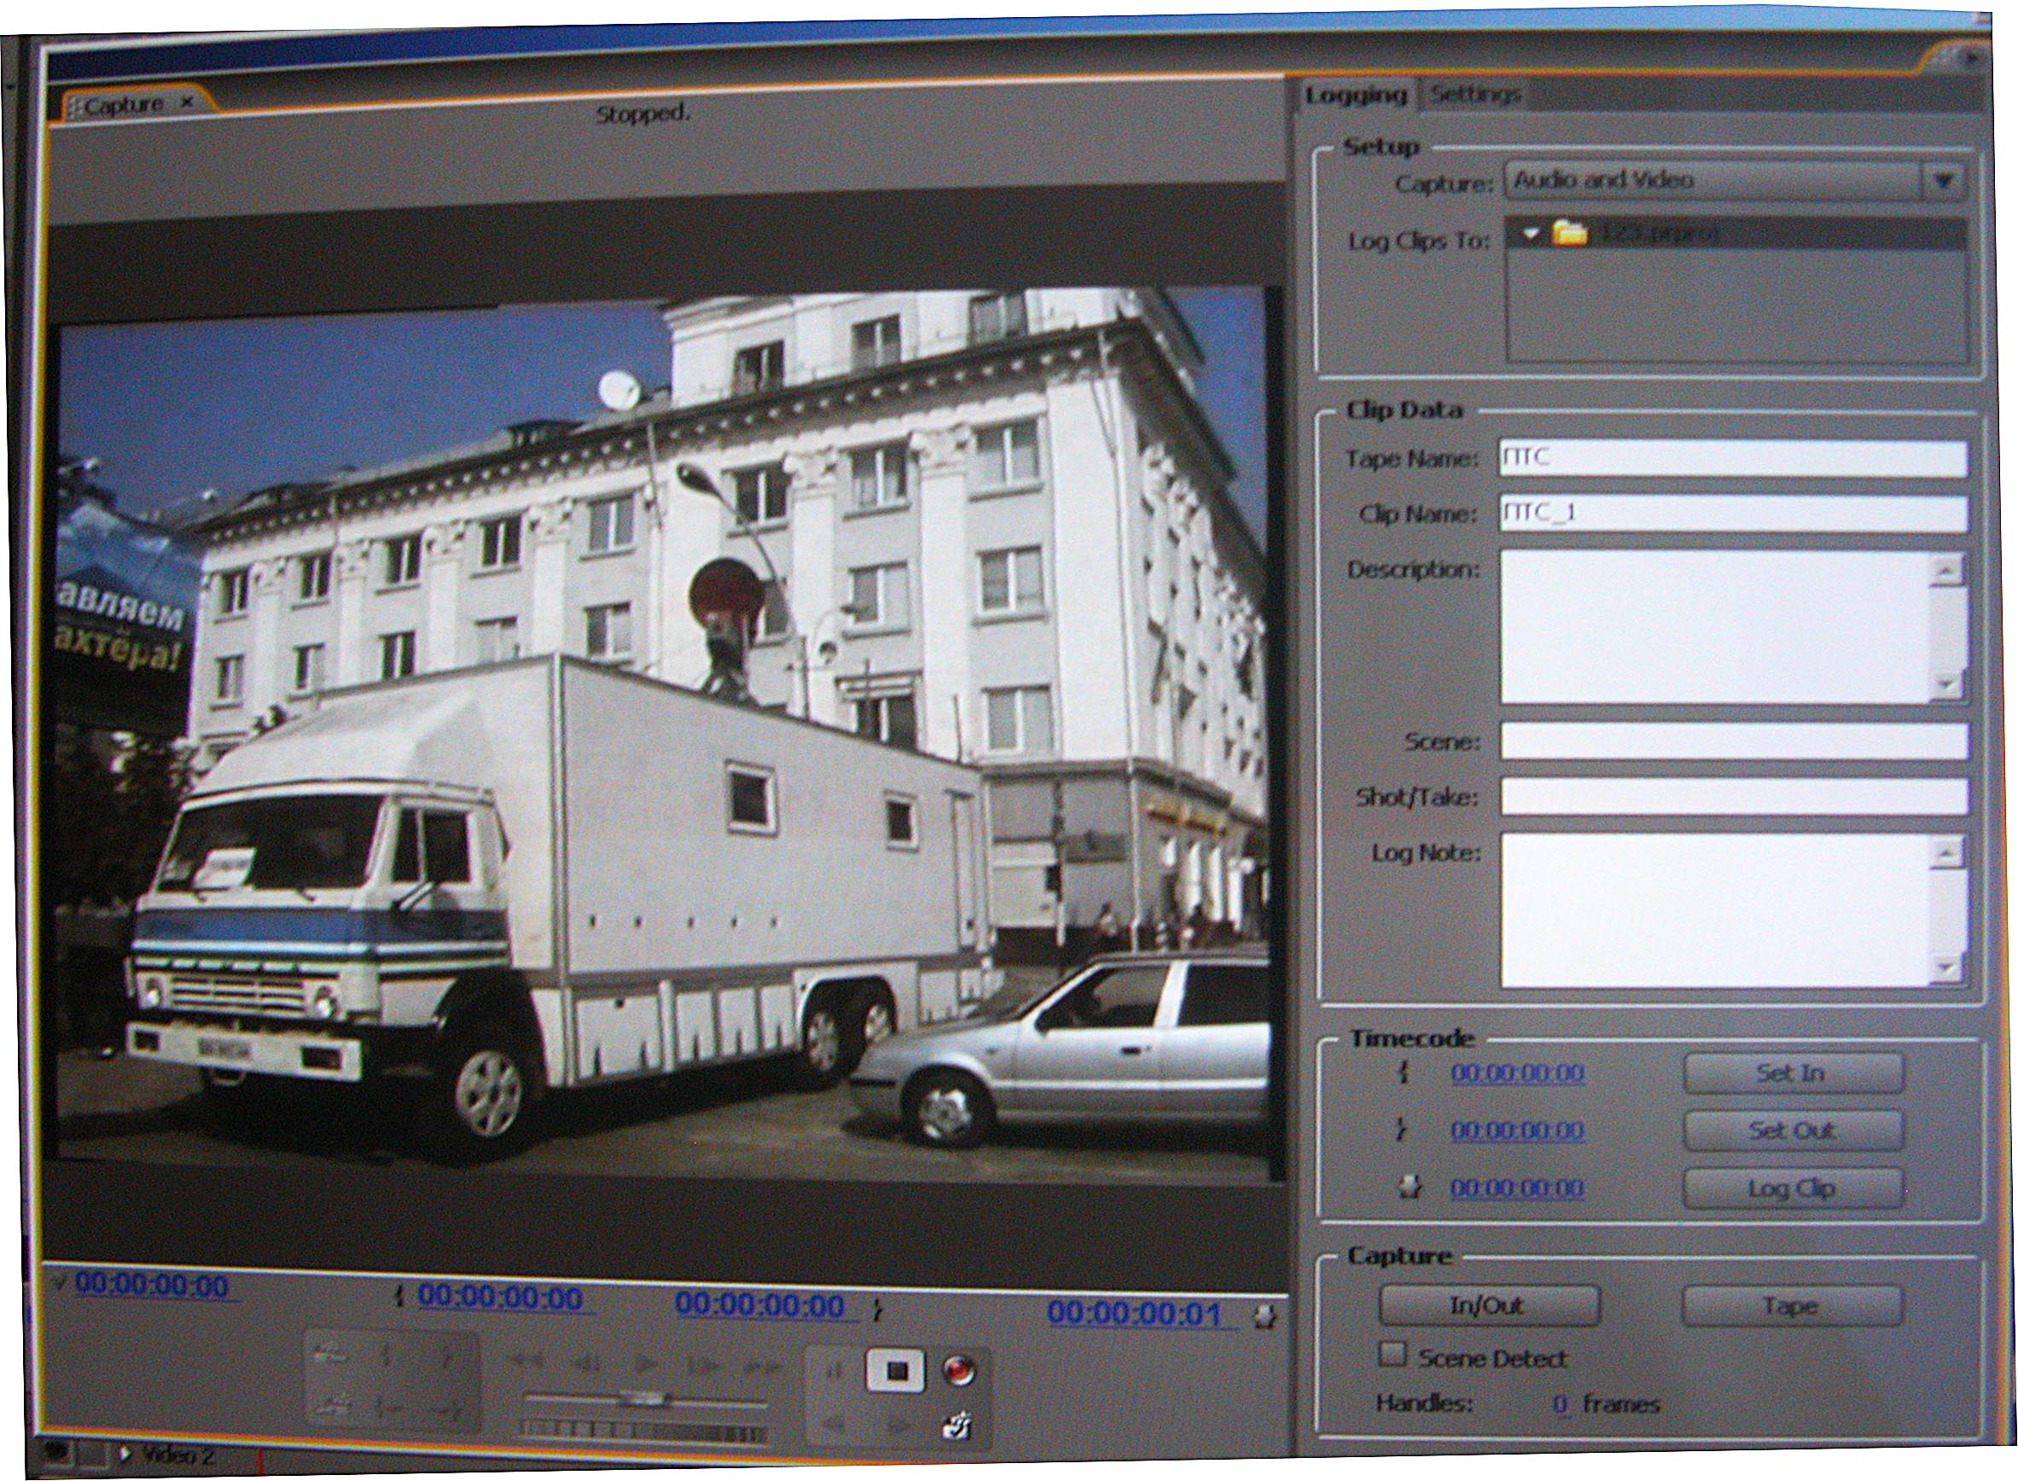Click the duration icon in the Timecode section
Viewport: 2018px width, 1481px height.
point(1410,1188)
